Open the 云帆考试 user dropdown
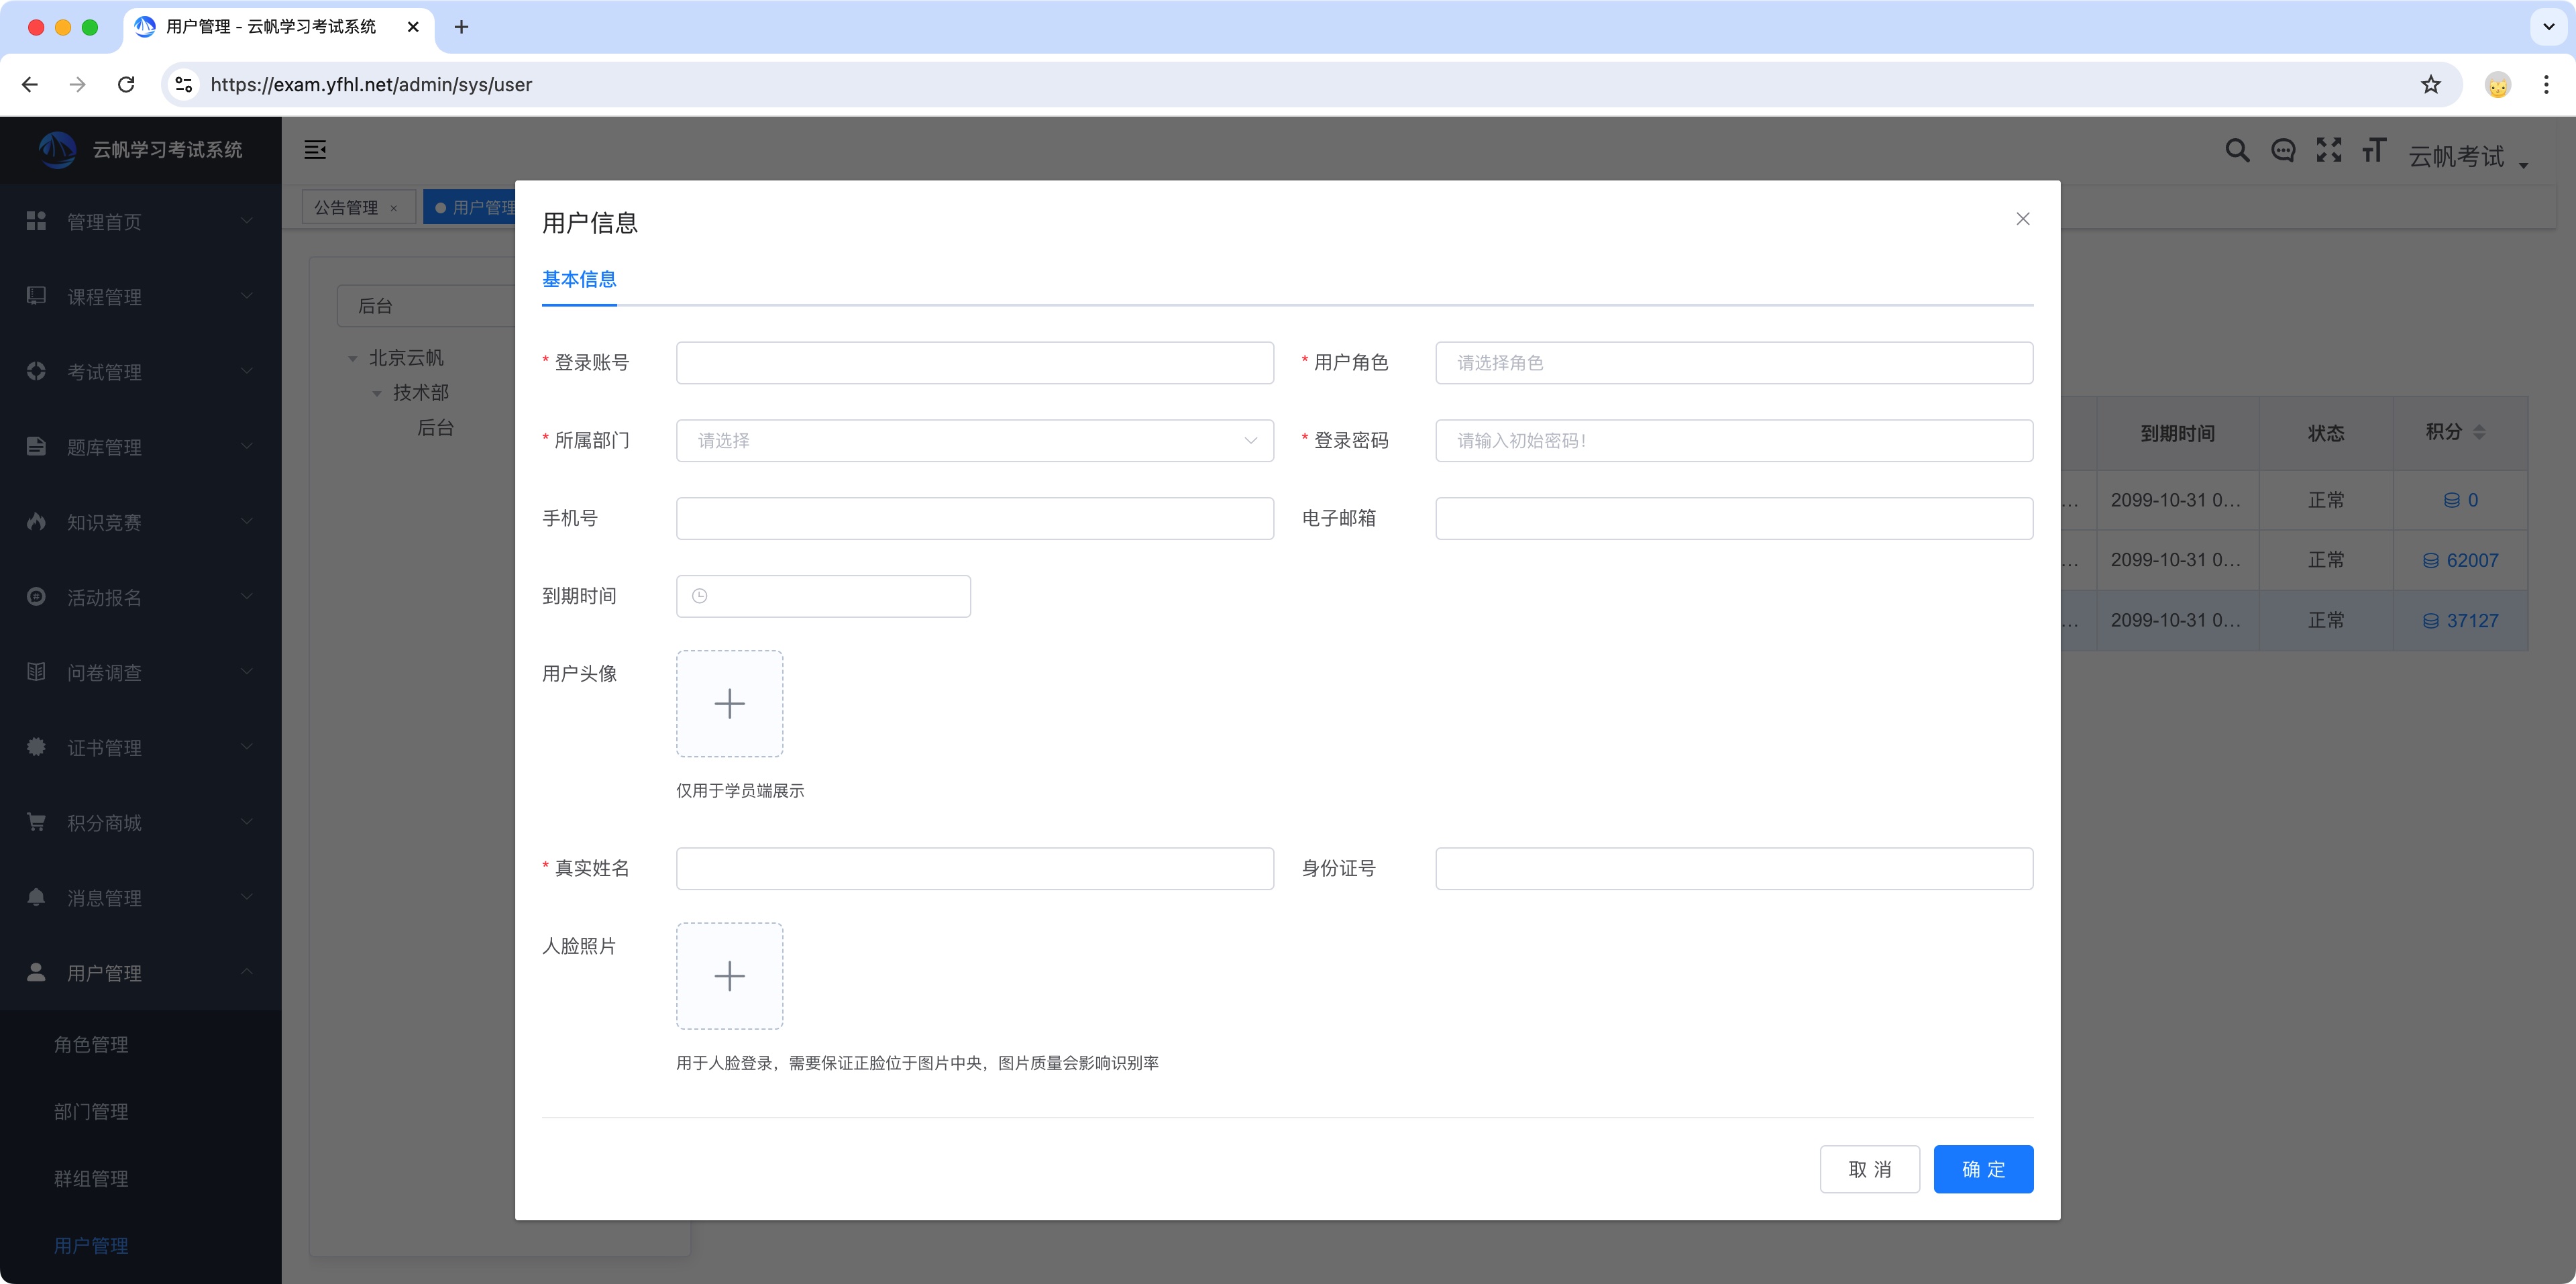The image size is (2576, 1284). pos(2468,156)
